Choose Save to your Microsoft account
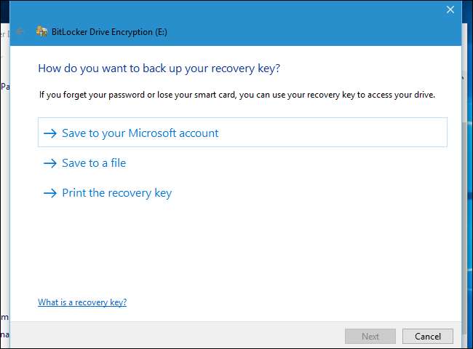473x349 pixels. click(140, 133)
